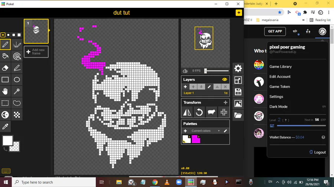
Task: Rotate the sprite counter-clockwise
Action: click(199, 112)
